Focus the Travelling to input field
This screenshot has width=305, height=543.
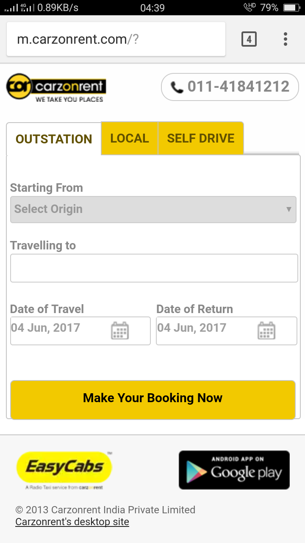[154, 268]
